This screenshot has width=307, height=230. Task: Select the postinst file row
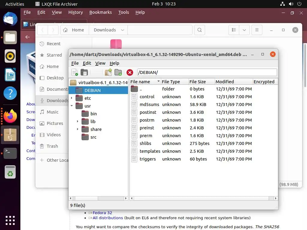(x=191, y=112)
